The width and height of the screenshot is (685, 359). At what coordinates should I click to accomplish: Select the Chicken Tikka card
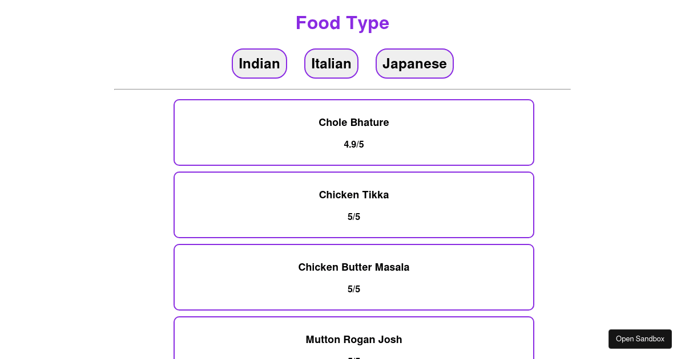[354, 205]
